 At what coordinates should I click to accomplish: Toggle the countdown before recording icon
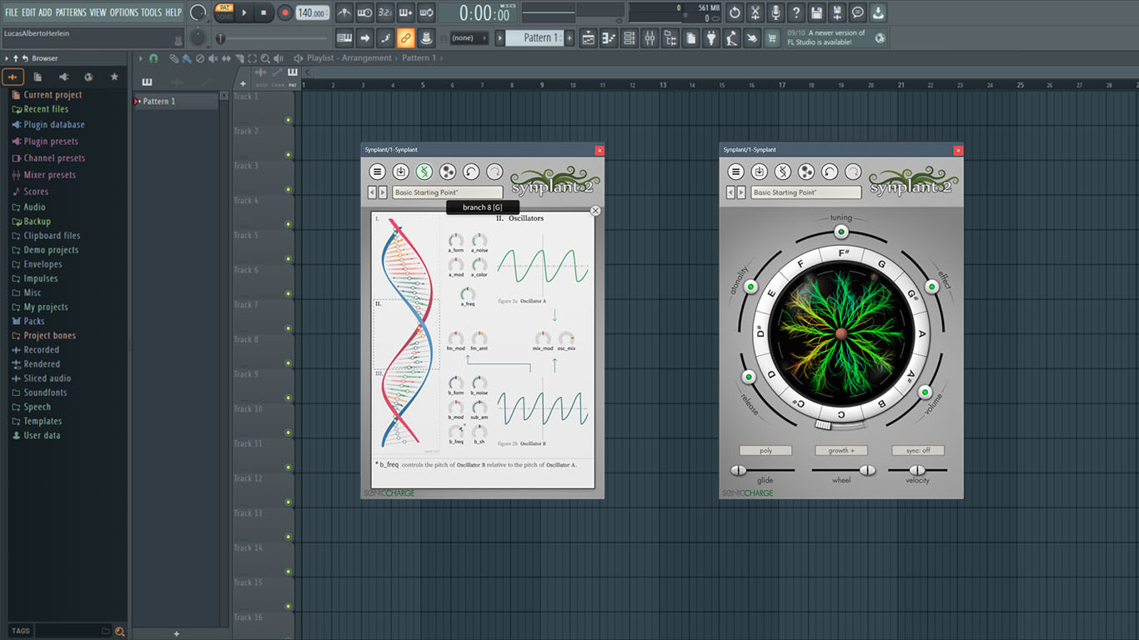coord(385,12)
